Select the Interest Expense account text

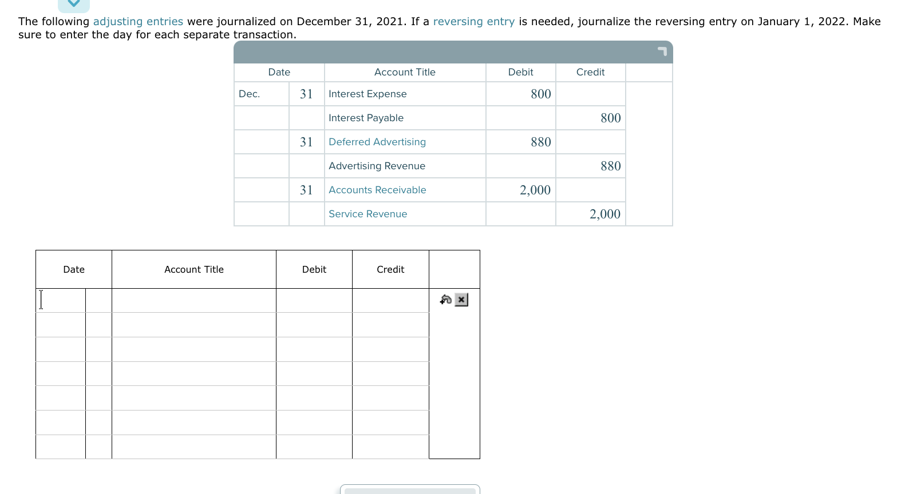[367, 94]
